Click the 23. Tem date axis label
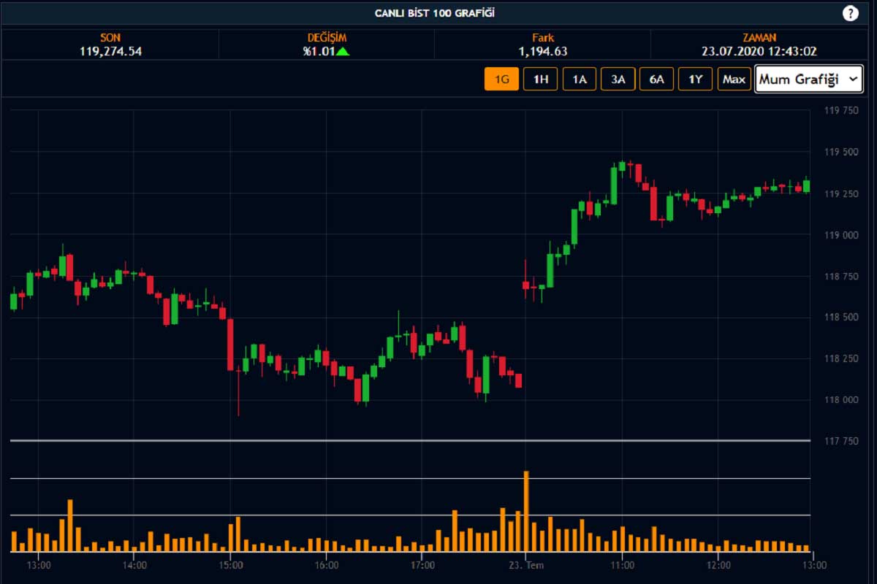877x584 pixels. click(x=526, y=565)
